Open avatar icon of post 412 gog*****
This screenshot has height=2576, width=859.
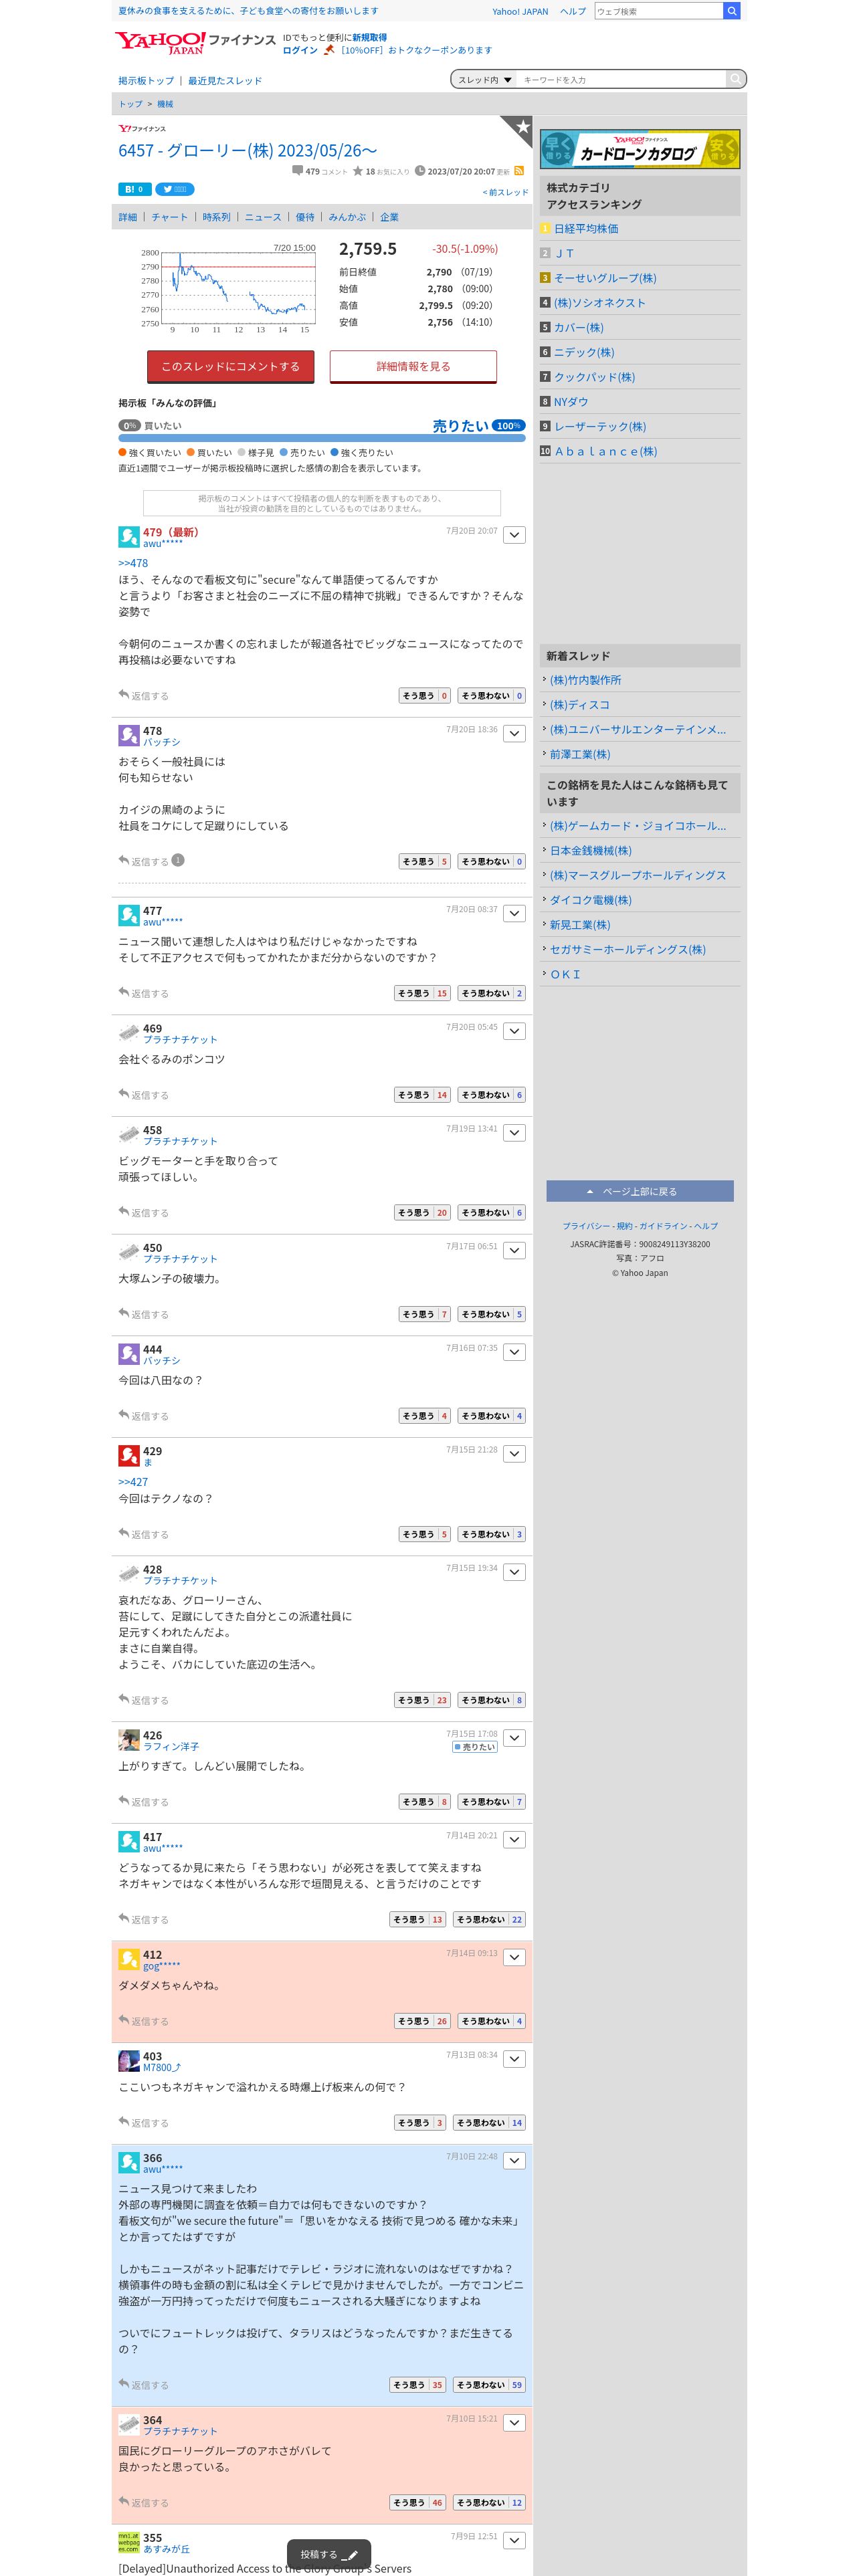pos(129,1959)
